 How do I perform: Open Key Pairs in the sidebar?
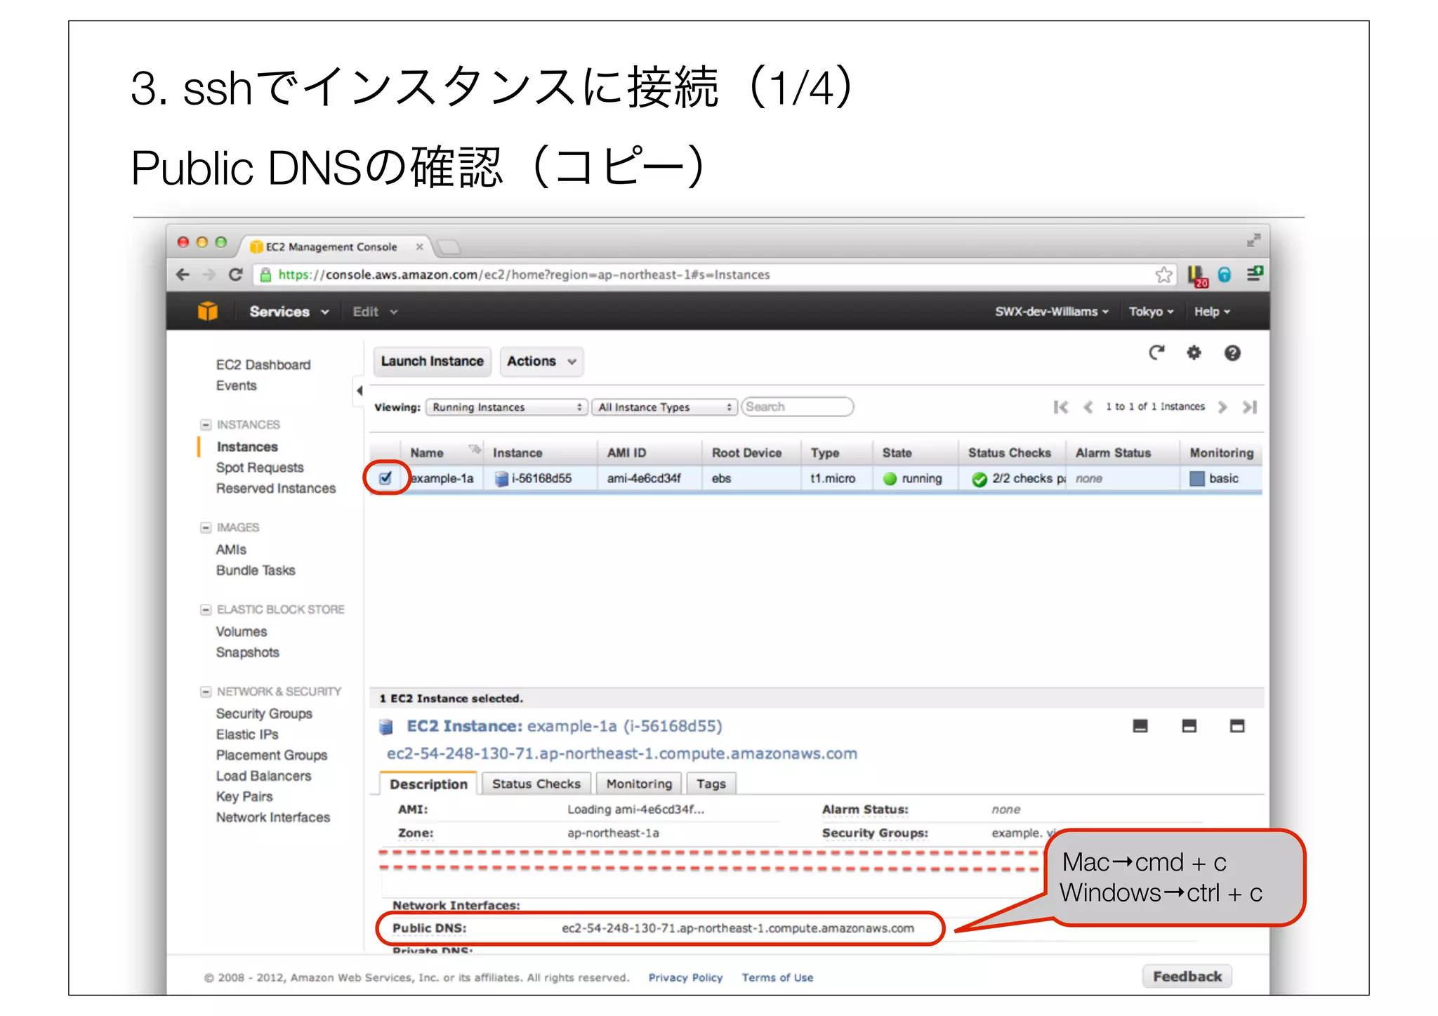pos(244,797)
